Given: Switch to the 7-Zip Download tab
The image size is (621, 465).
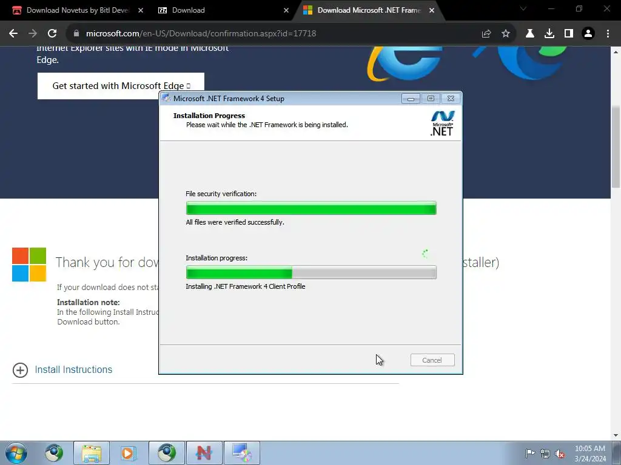Looking at the screenshot, I should click(x=223, y=10).
